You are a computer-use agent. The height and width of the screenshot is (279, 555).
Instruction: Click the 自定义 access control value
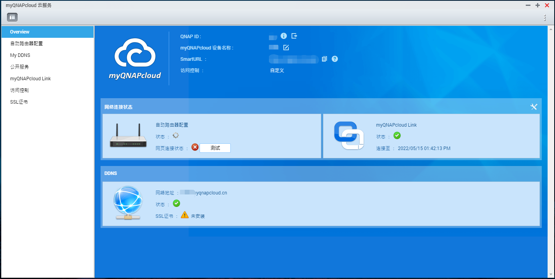277,71
